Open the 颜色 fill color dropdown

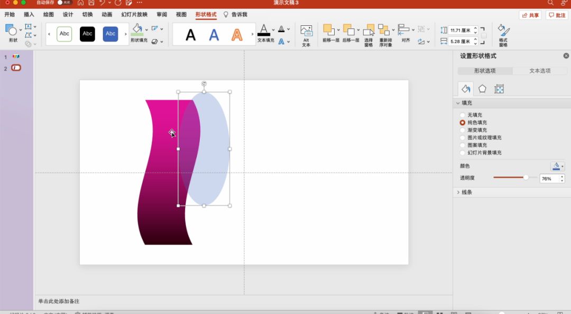[x=557, y=166]
